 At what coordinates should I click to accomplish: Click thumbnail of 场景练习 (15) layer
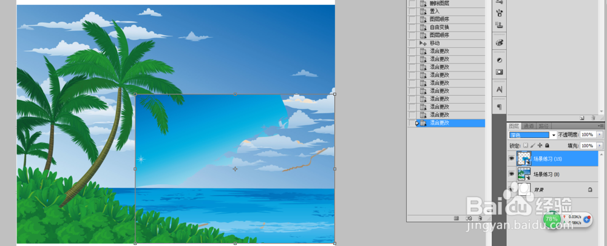(524, 159)
